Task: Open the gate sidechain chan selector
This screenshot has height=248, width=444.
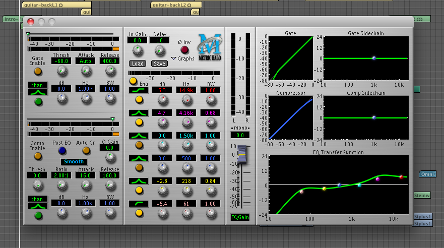Action: pyautogui.click(x=38, y=85)
